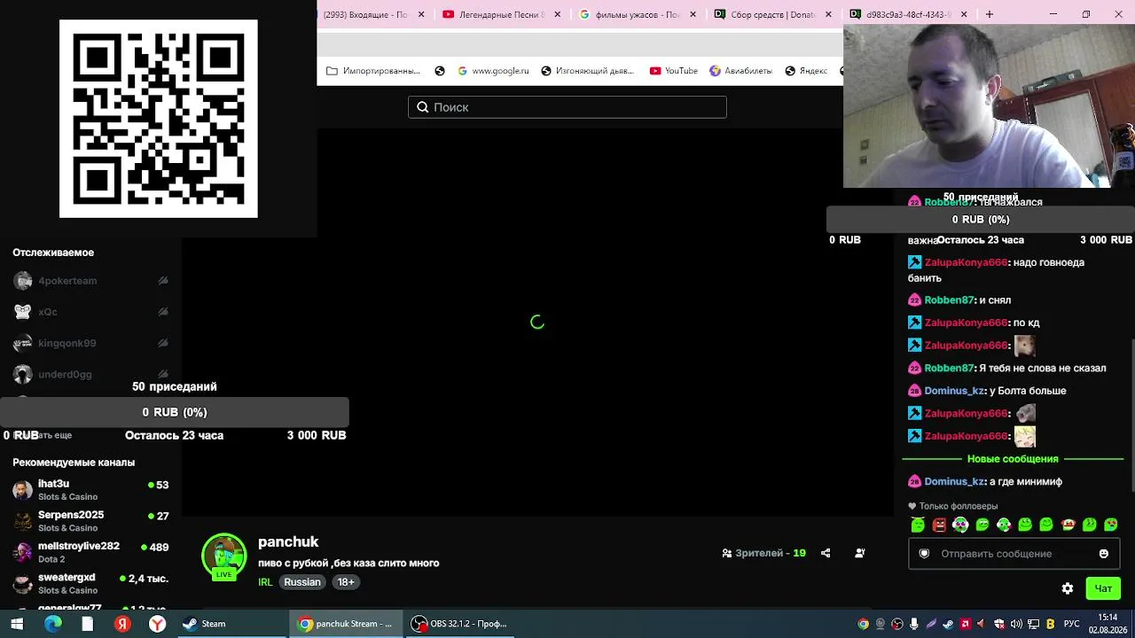
Task: Click the Steam tray icon
Action: pyautogui.click(x=948, y=624)
